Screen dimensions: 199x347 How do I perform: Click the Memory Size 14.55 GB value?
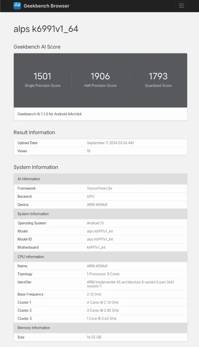(94, 337)
